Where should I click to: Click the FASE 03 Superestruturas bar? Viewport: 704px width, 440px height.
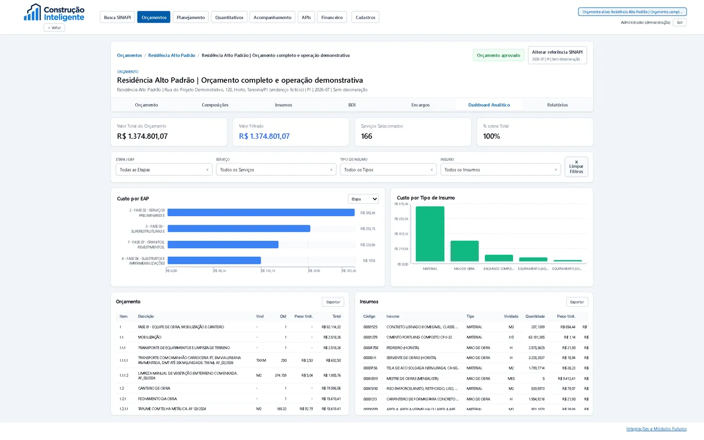coord(239,229)
